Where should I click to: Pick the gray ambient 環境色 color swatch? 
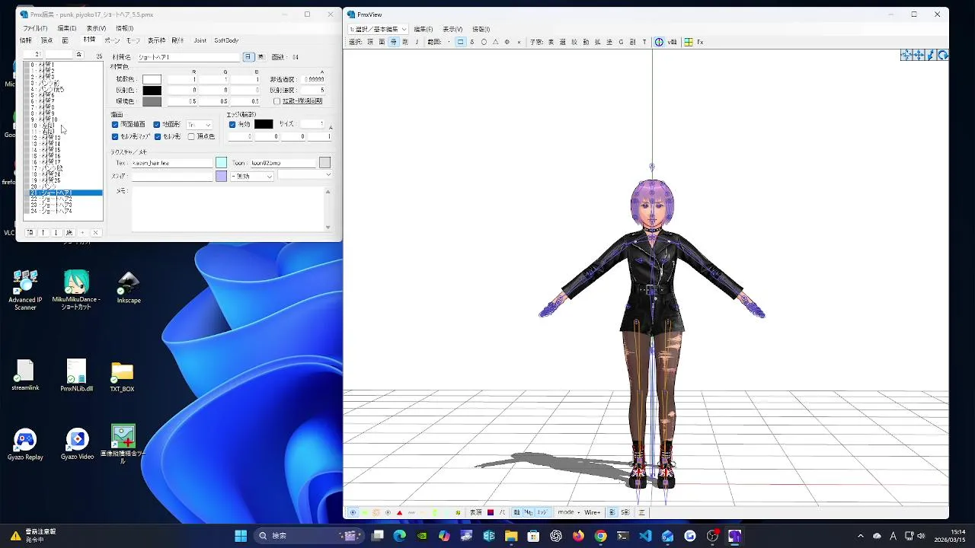(152, 101)
